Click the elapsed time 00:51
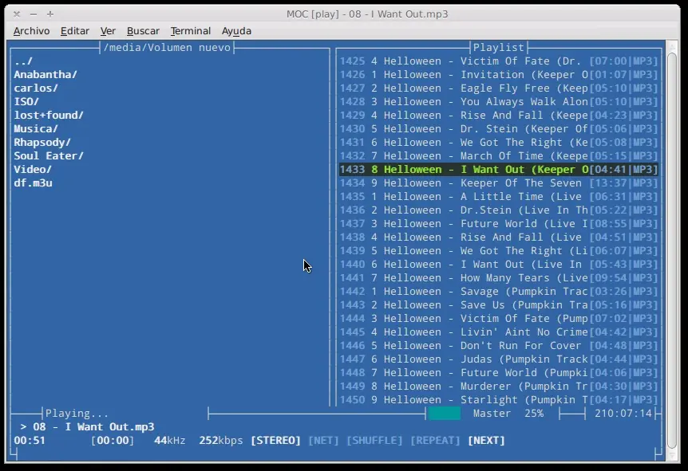This screenshot has width=688, height=471. pos(30,441)
